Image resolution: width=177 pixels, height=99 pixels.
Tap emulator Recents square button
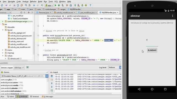[x=165, y=89]
